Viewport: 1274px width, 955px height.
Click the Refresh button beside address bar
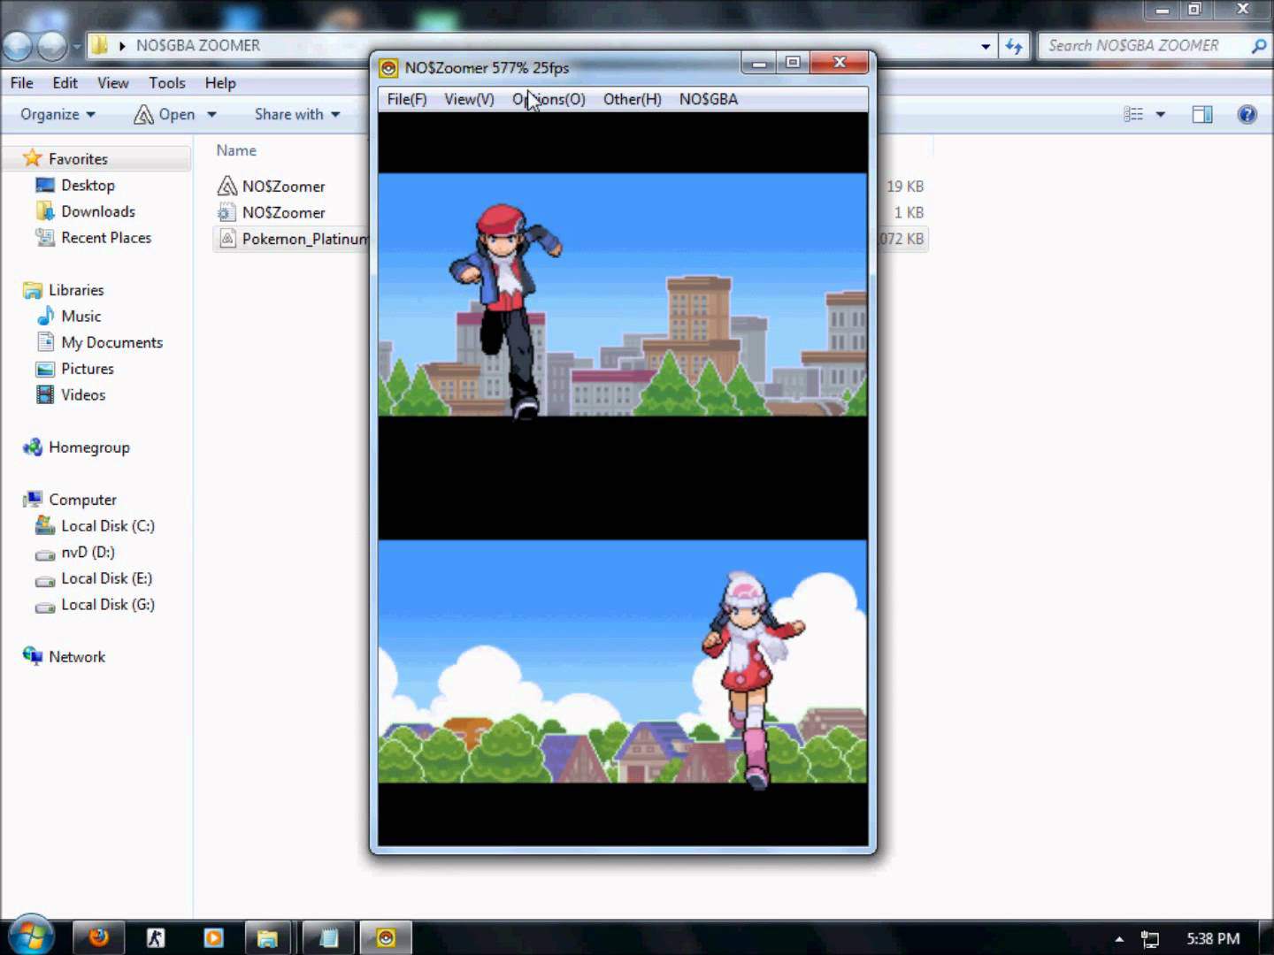[x=1014, y=46]
